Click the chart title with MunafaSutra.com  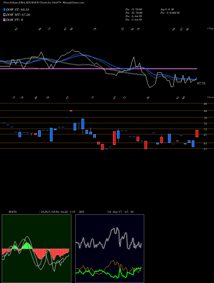point(44,3)
